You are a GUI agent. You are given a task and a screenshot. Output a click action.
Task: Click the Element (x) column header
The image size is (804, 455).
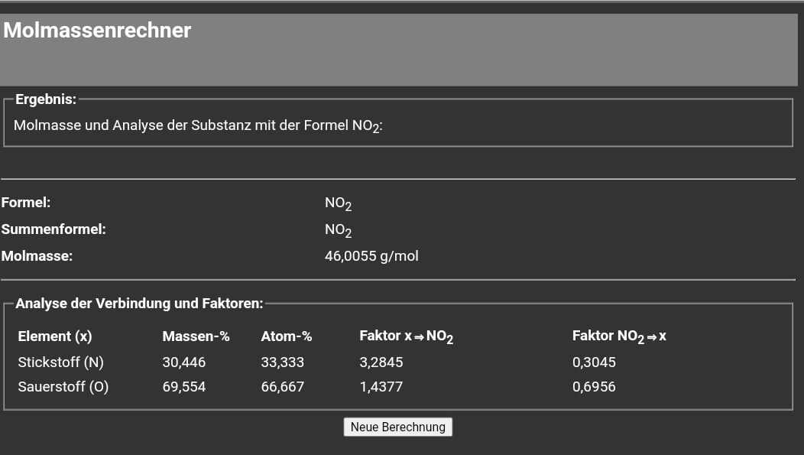tap(55, 336)
